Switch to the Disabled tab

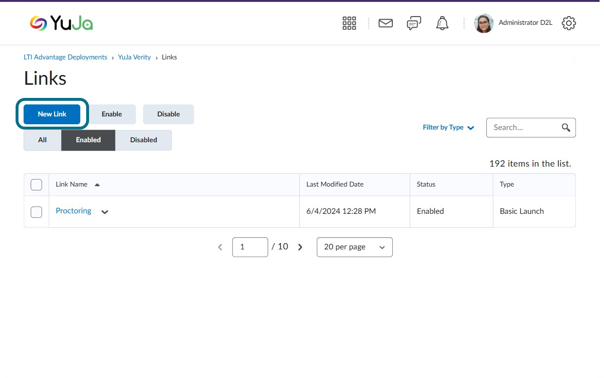point(144,140)
